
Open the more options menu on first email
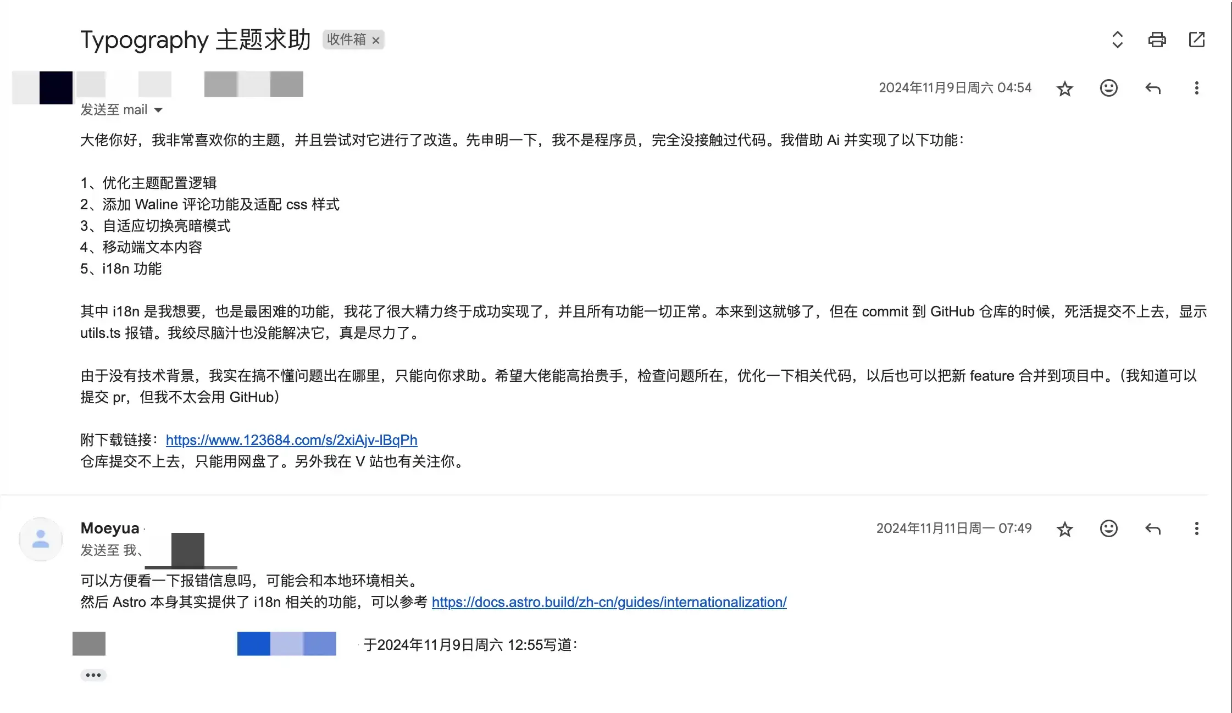coord(1196,87)
